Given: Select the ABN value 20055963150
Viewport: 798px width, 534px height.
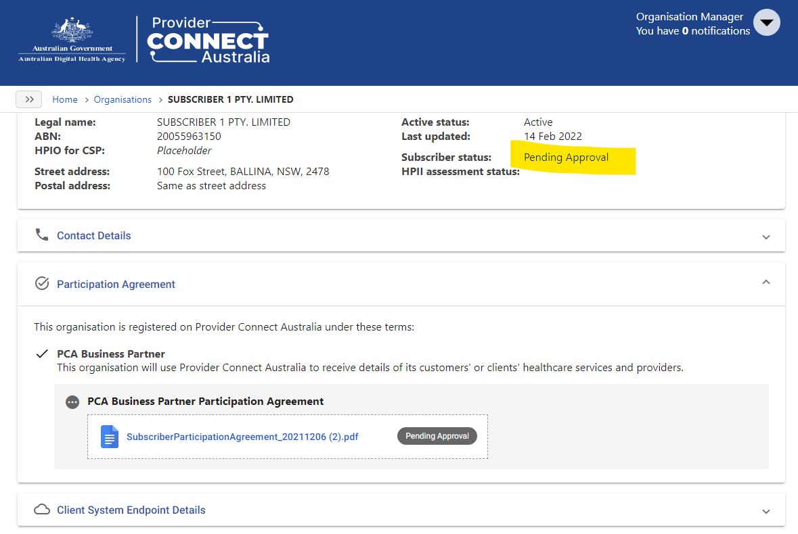Looking at the screenshot, I should (189, 136).
